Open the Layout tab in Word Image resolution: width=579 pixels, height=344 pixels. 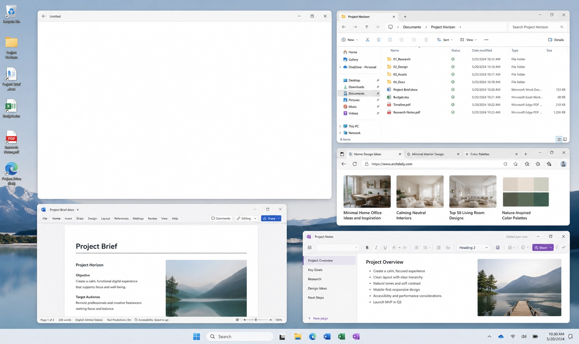(105, 219)
